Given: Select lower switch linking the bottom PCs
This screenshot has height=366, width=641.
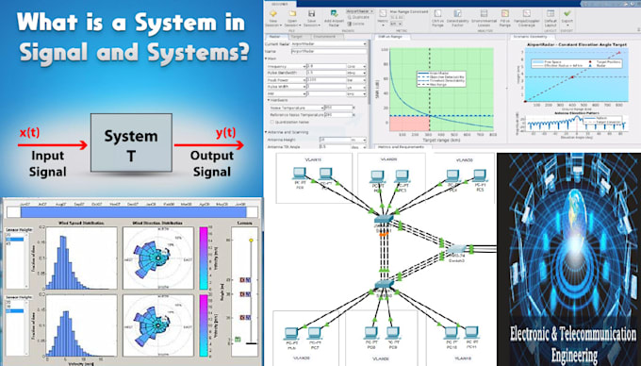Looking at the screenshot, I should (384, 283).
